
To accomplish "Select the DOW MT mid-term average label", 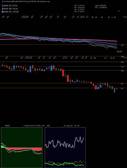I will point(11,9).
